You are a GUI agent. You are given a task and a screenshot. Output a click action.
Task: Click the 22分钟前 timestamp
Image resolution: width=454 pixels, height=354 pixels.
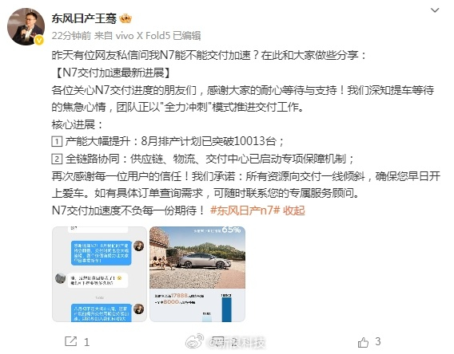pos(71,36)
